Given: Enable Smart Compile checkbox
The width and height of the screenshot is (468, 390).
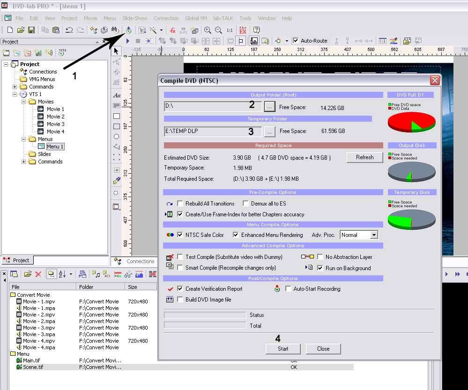Looking at the screenshot, I should (x=180, y=267).
